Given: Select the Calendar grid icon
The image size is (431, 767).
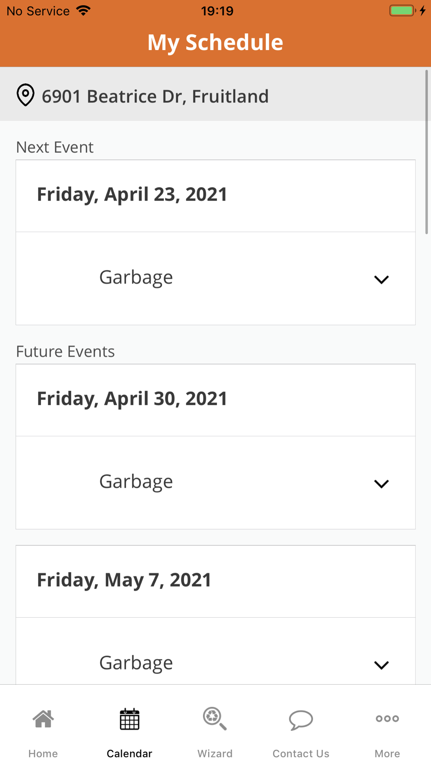Looking at the screenshot, I should click(x=129, y=719).
